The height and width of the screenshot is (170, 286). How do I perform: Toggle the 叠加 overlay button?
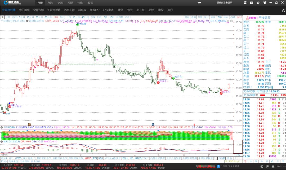pos(194,17)
